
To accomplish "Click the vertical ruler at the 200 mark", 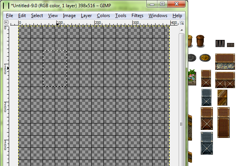I will (x=6, y=107).
